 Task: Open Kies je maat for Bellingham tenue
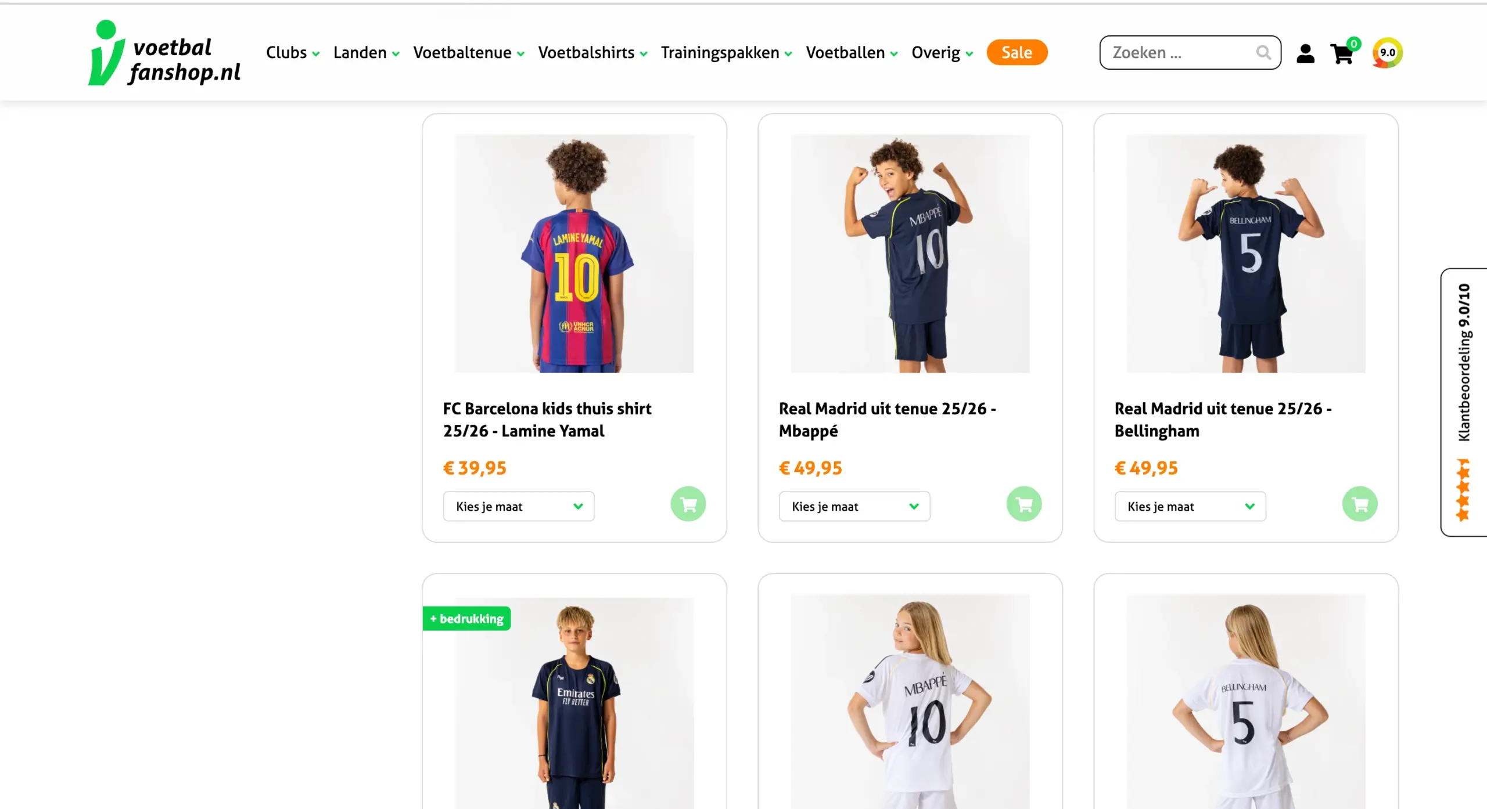pos(1190,507)
